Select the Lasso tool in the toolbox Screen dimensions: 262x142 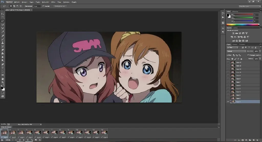tap(3, 21)
